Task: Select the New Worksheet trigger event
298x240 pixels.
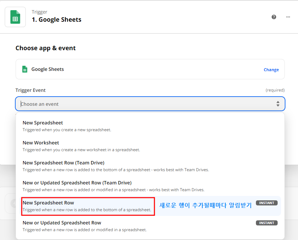Action: coord(41,143)
